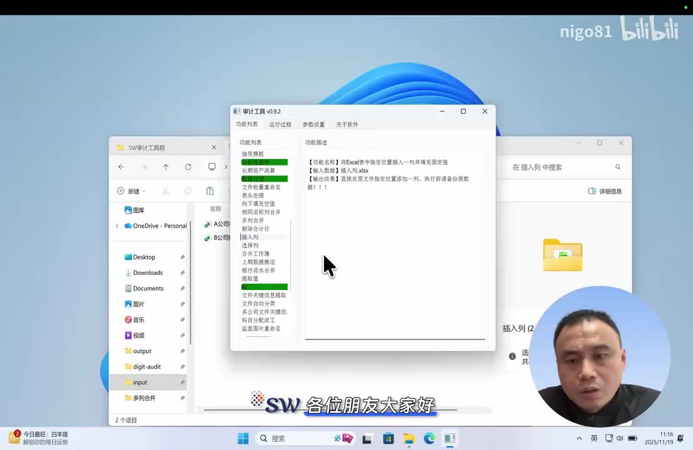Select 合并工作簿 in the function list

[255, 254]
